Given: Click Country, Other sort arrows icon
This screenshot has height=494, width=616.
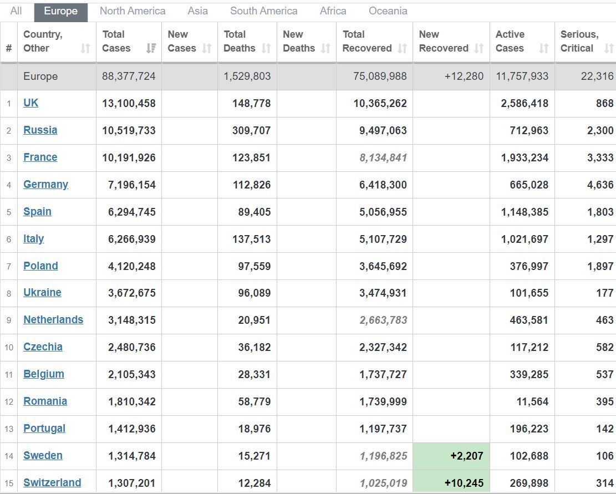Looking at the screenshot, I should (x=85, y=49).
